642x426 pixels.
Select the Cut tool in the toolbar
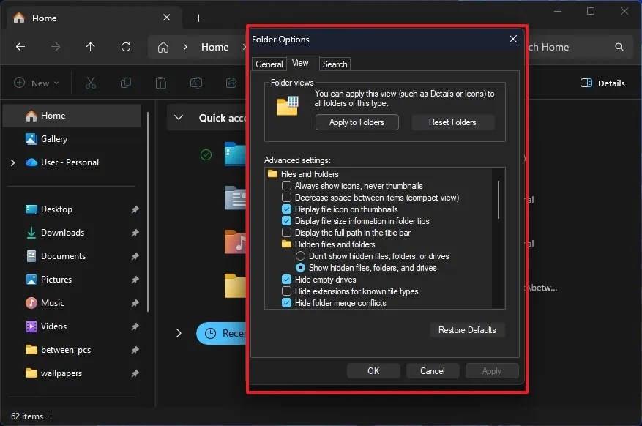click(x=90, y=83)
